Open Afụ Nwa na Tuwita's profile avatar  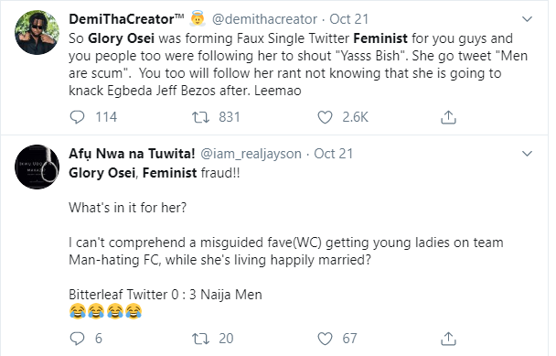[x=37, y=167]
